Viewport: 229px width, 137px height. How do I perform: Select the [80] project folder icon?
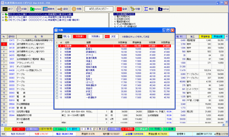point(6,17)
